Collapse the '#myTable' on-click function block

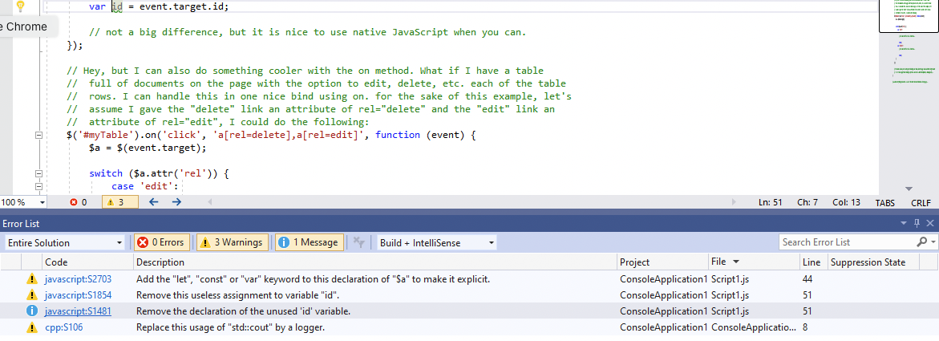tap(39, 136)
